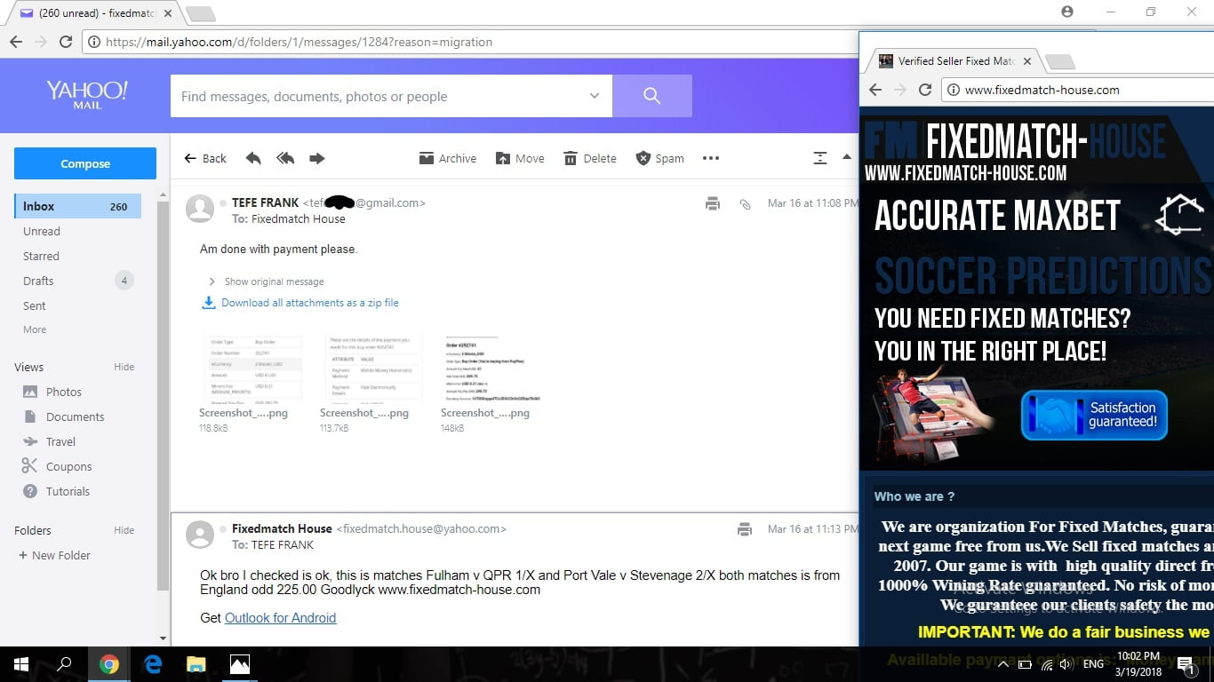Mark message as Spam

click(660, 158)
